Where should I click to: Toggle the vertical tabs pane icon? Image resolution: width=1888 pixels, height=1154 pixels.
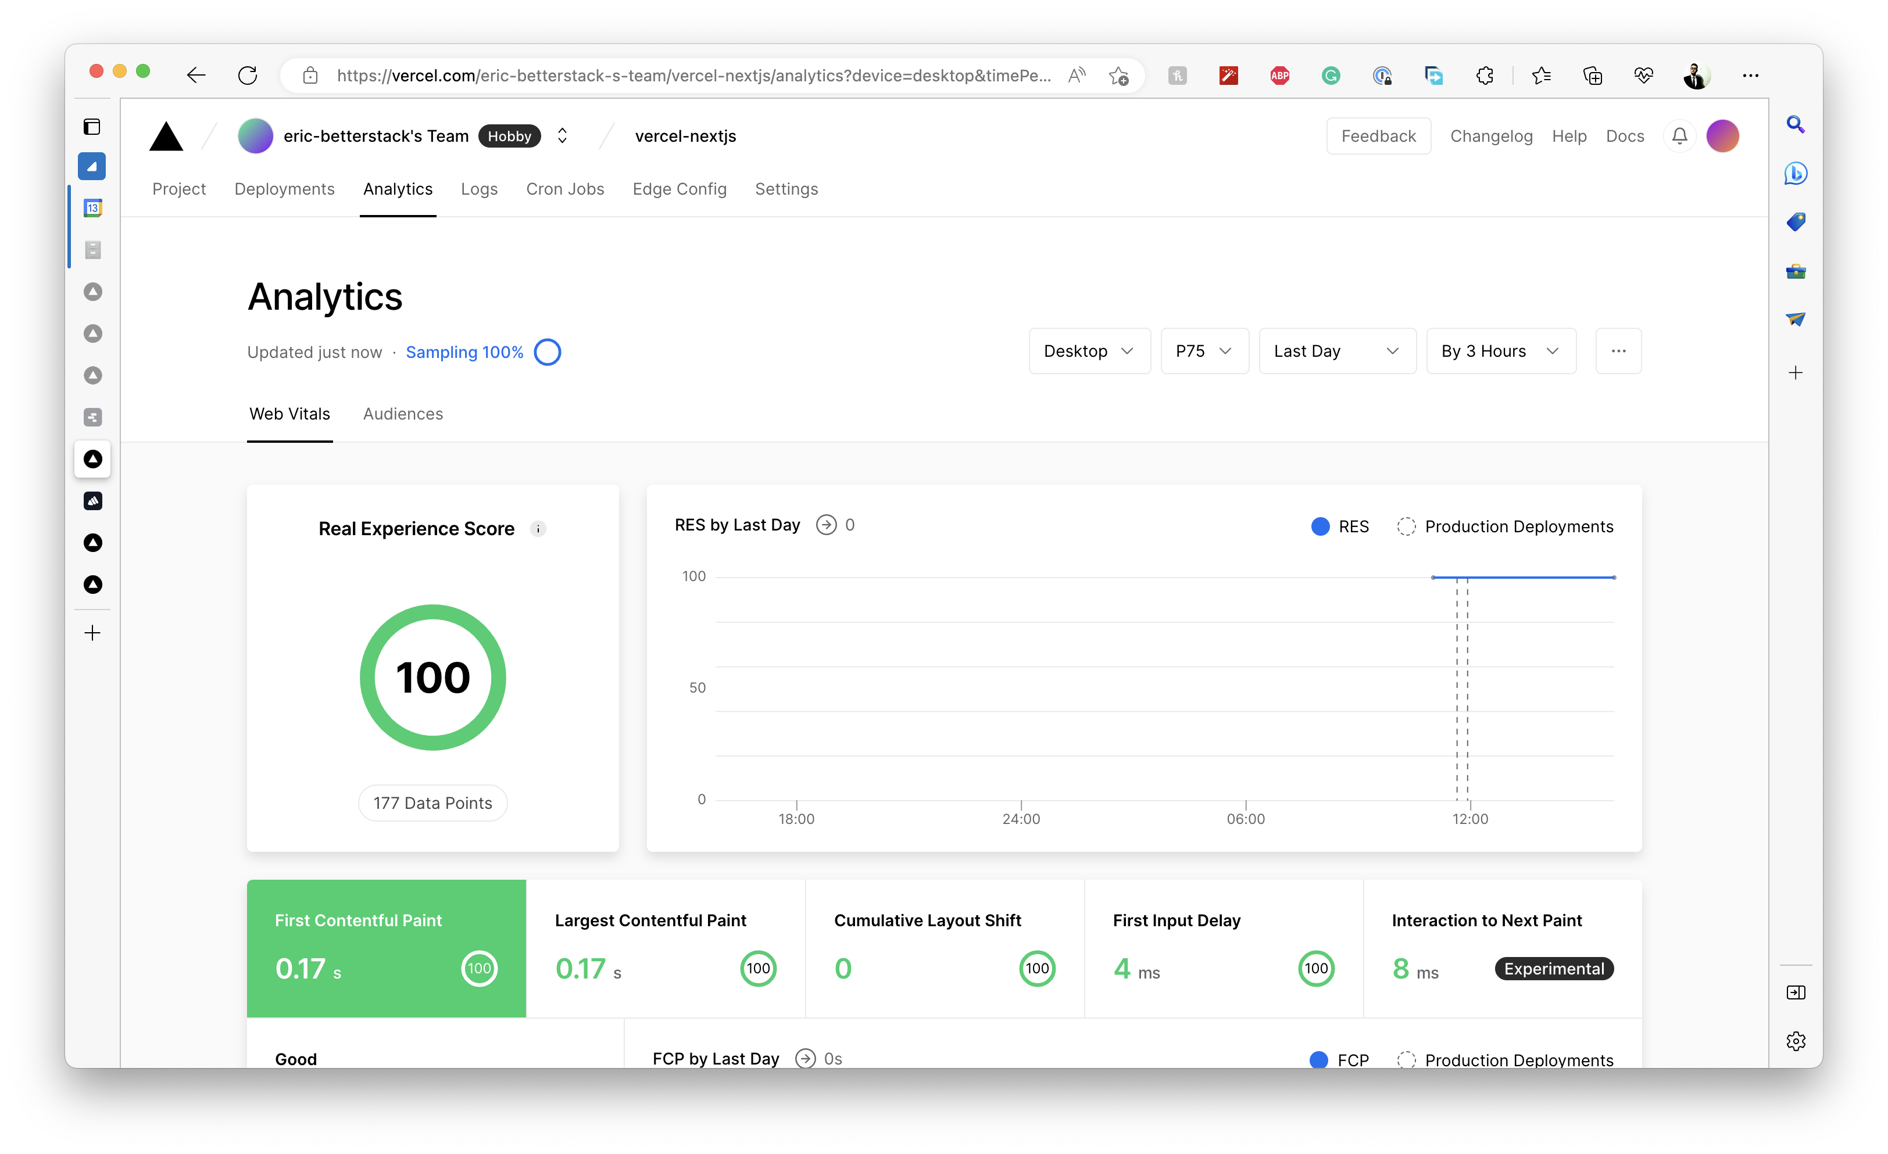click(x=92, y=126)
